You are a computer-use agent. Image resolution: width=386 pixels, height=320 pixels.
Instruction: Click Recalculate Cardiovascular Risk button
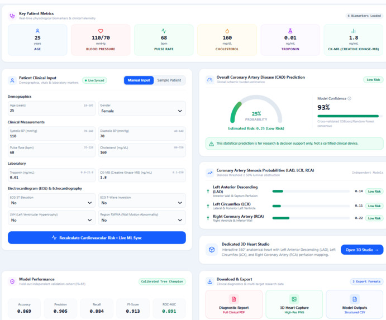click(x=97, y=238)
